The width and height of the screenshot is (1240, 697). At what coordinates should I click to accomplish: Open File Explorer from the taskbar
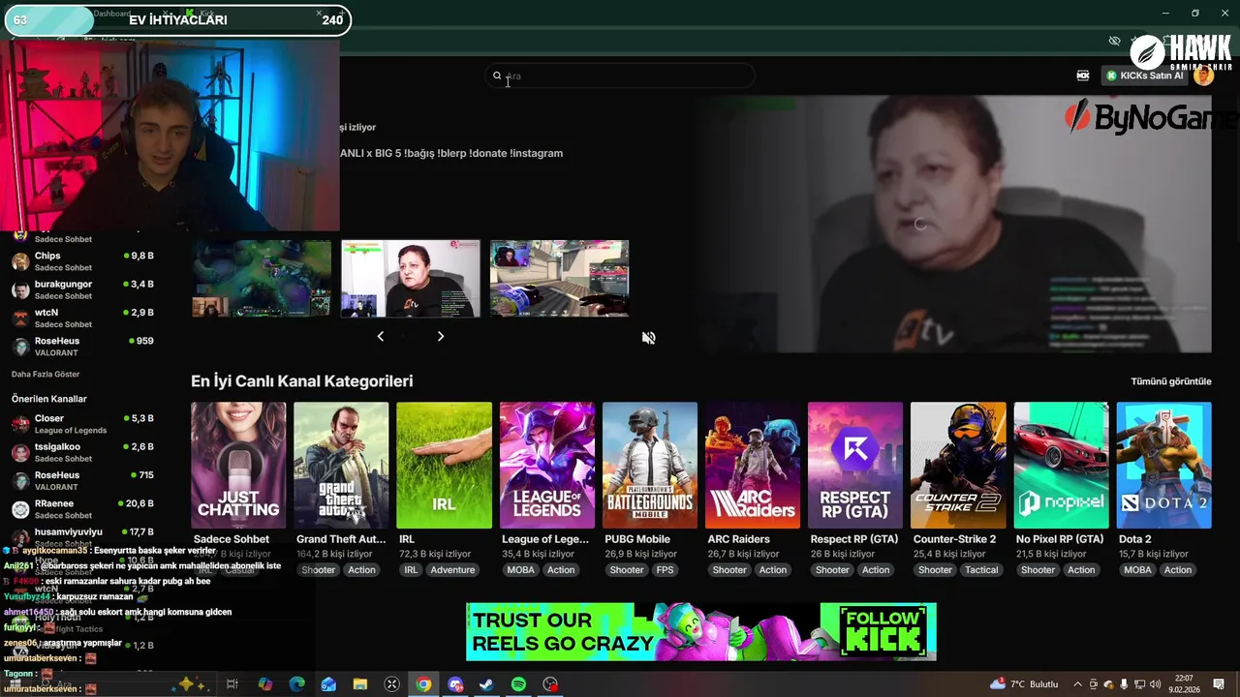[x=359, y=684]
